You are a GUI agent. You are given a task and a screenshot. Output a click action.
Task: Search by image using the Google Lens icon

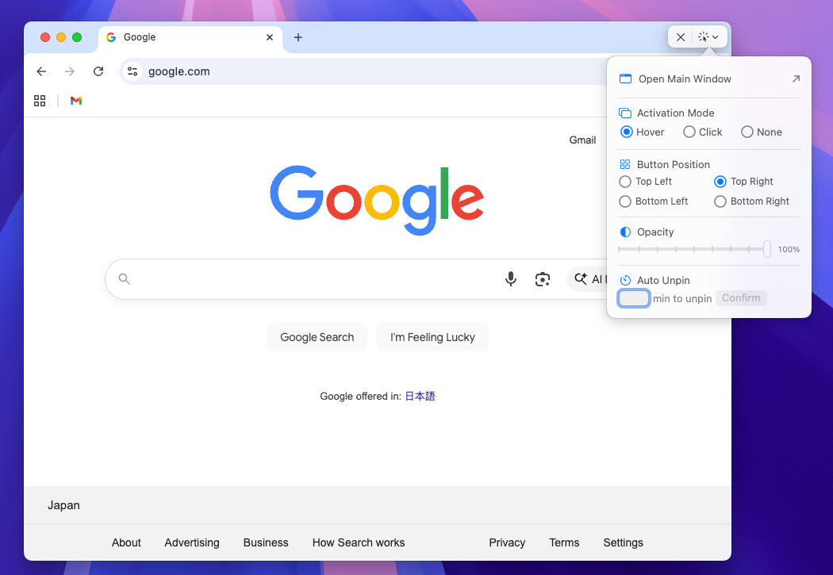(x=543, y=278)
